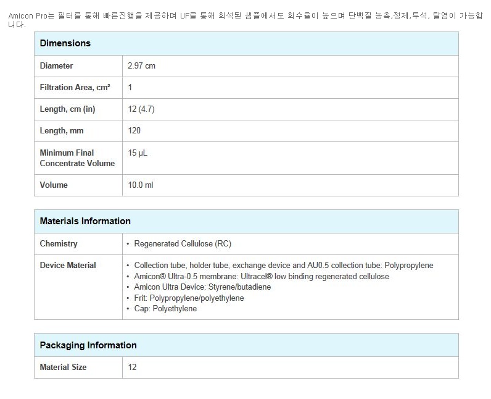Select the Material Size label
Viewport: 491px width, 399px height.
coord(63,367)
